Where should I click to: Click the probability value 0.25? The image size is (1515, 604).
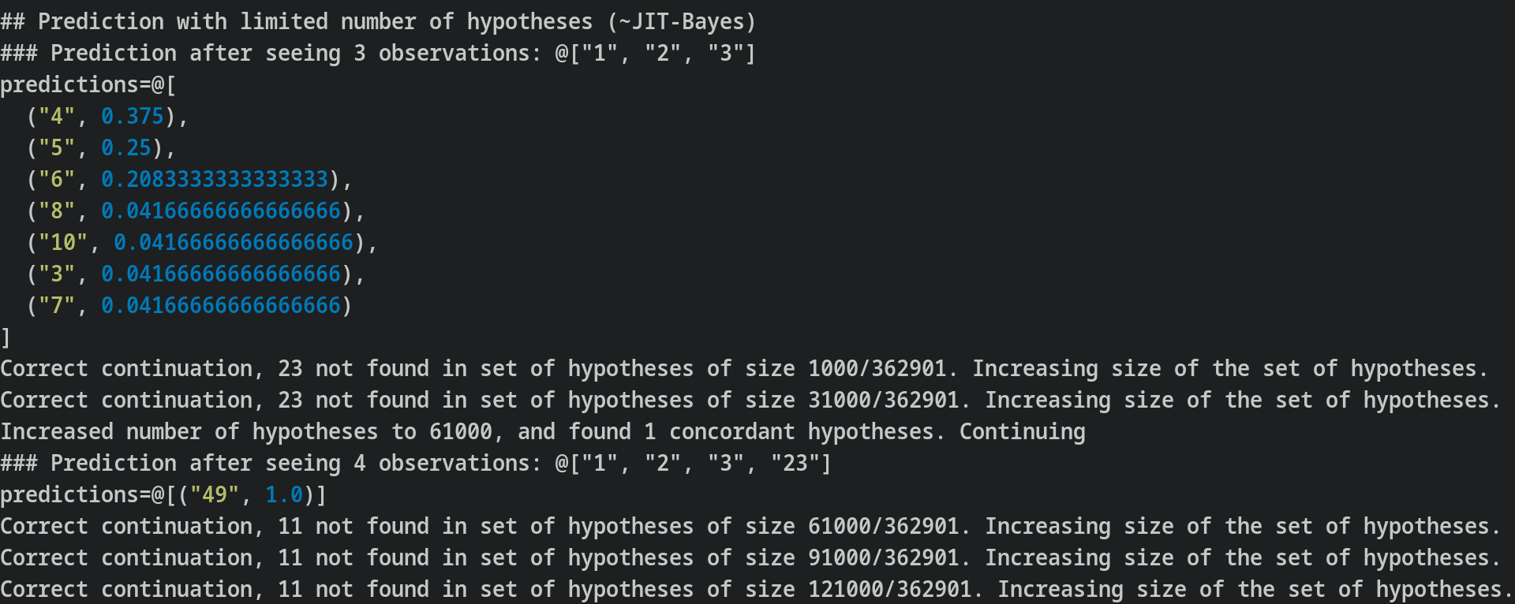click(126, 147)
